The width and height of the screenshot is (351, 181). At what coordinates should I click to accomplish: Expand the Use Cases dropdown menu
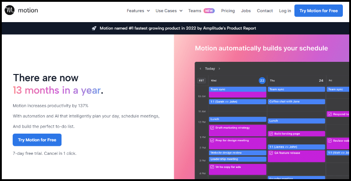[x=169, y=11]
